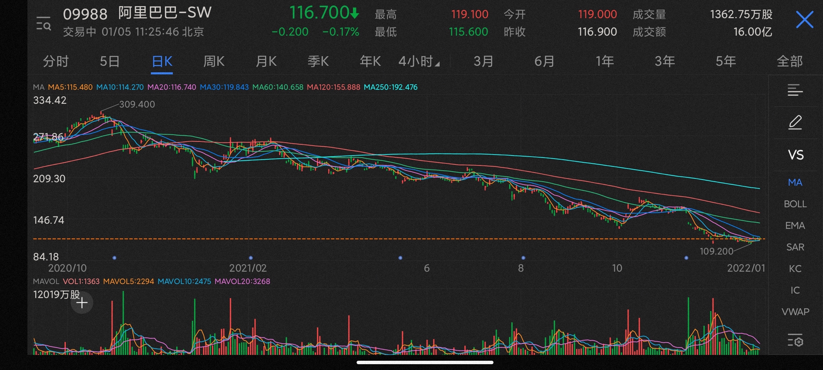Screen dimensions: 823x370
Task: Tap the stock name 阿里巴巴-SW
Action: pos(165,13)
